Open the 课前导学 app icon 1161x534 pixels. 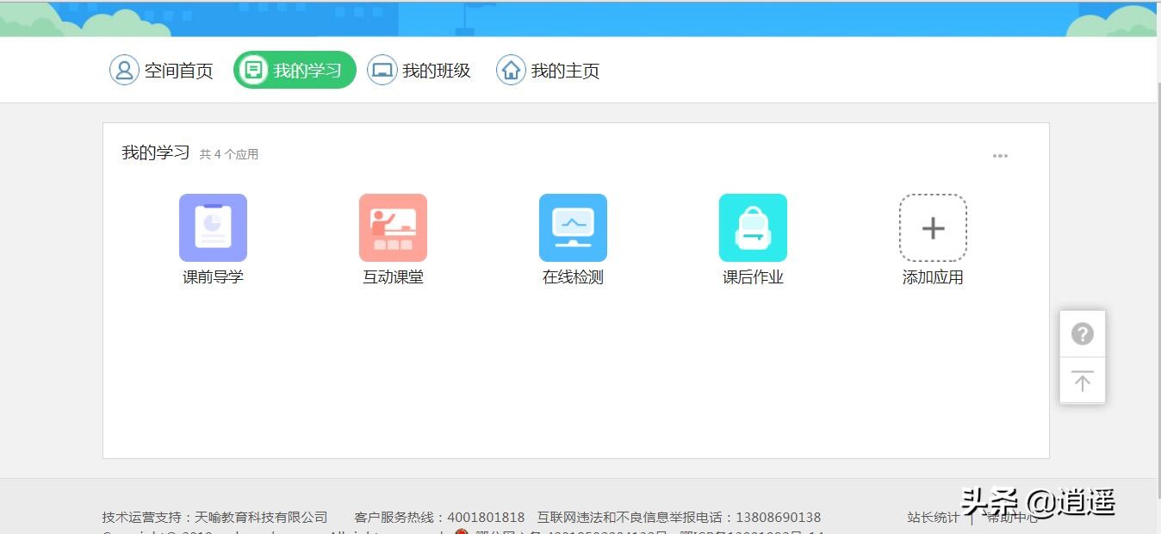pos(213,227)
